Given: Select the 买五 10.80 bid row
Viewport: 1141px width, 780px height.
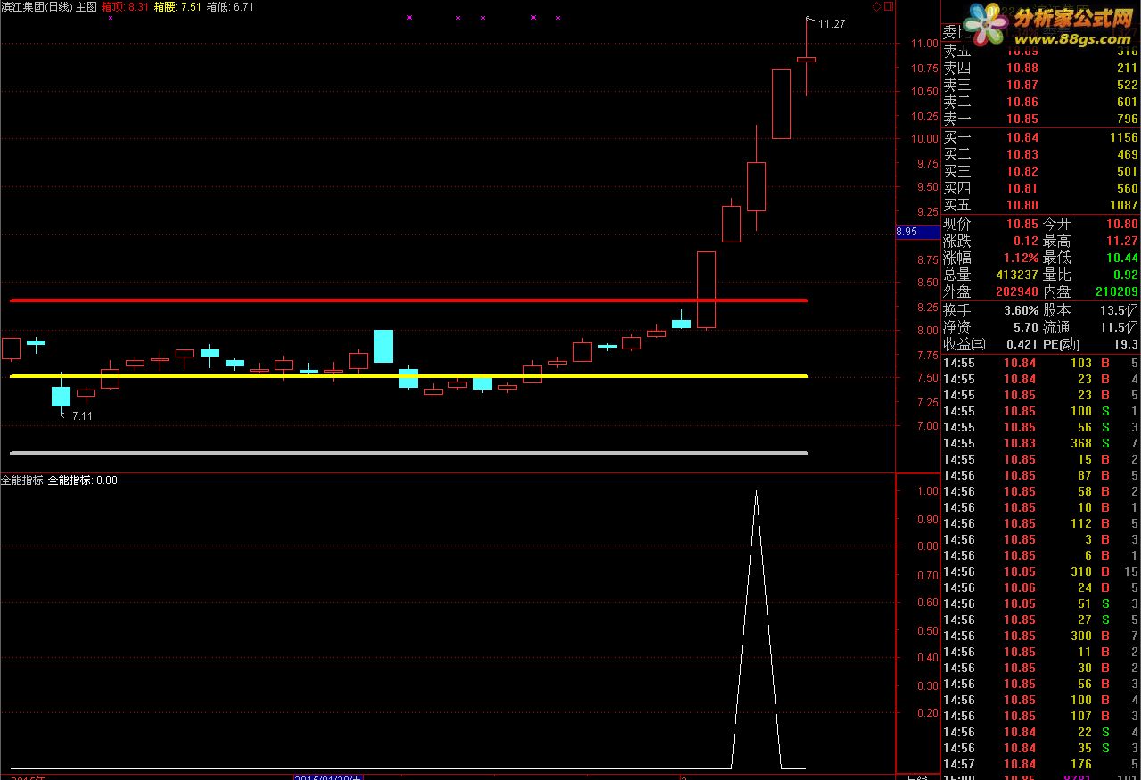Looking at the screenshot, I should pyautogui.click(x=1040, y=205).
